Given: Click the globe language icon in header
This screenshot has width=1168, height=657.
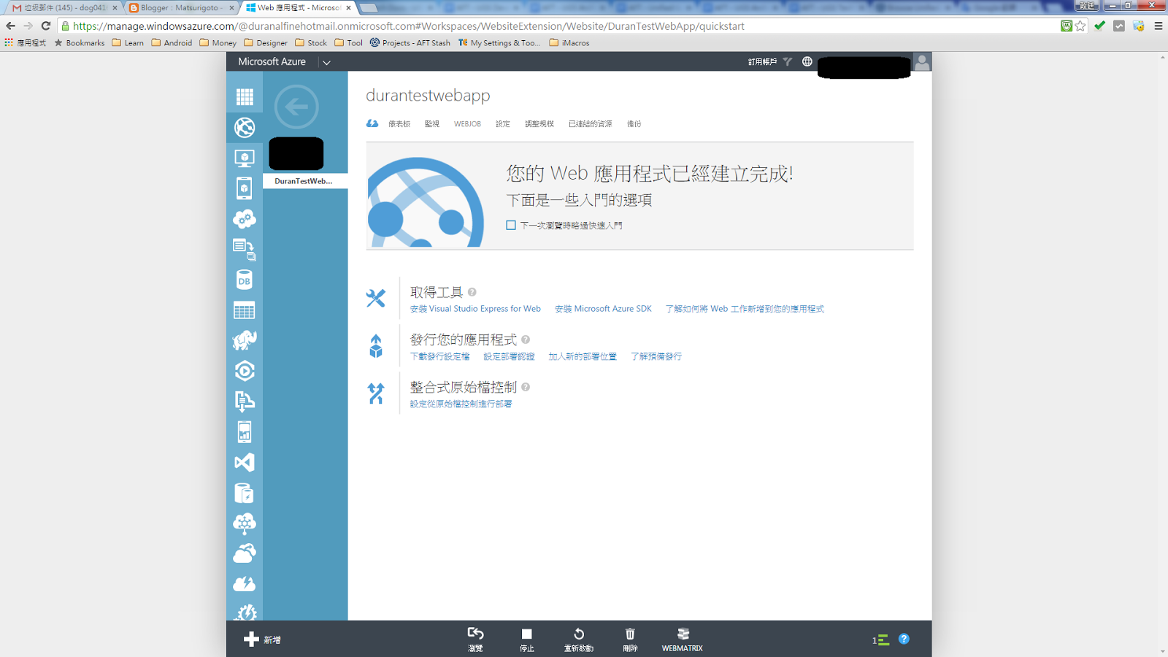Looking at the screenshot, I should click(807, 61).
